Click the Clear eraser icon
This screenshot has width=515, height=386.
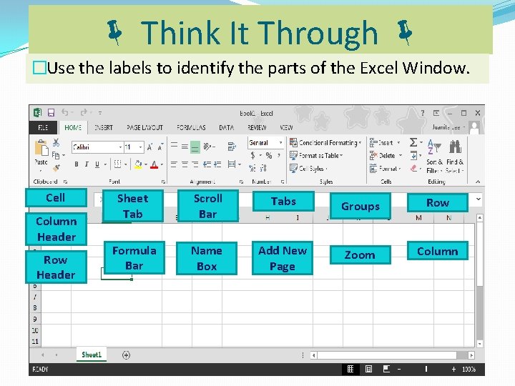tap(413, 168)
